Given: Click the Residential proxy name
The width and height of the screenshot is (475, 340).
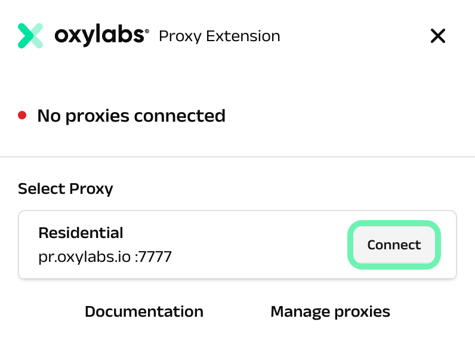Looking at the screenshot, I should coord(81,233).
